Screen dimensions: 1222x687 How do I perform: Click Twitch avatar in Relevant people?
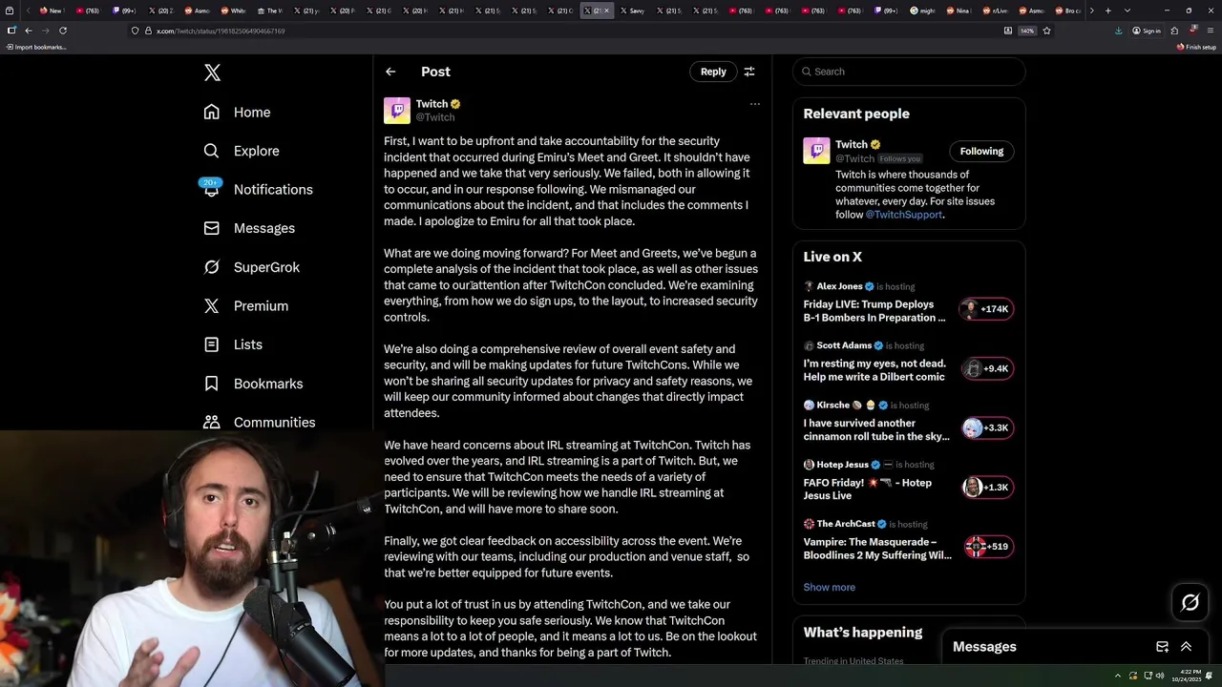[x=816, y=151]
